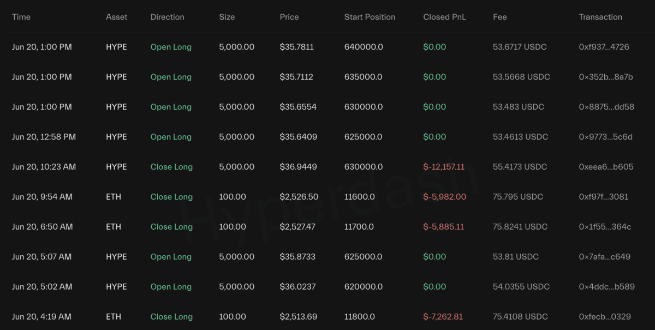Screen dimensions: 655x330
Task: Open transaction link 0x7afa...c649
Action: tap(604, 257)
